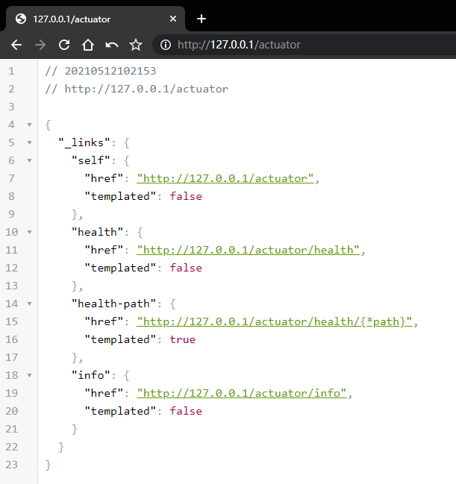The width and height of the screenshot is (456, 484).
Task: Click the closing brace on line 21
Action: [74, 429]
